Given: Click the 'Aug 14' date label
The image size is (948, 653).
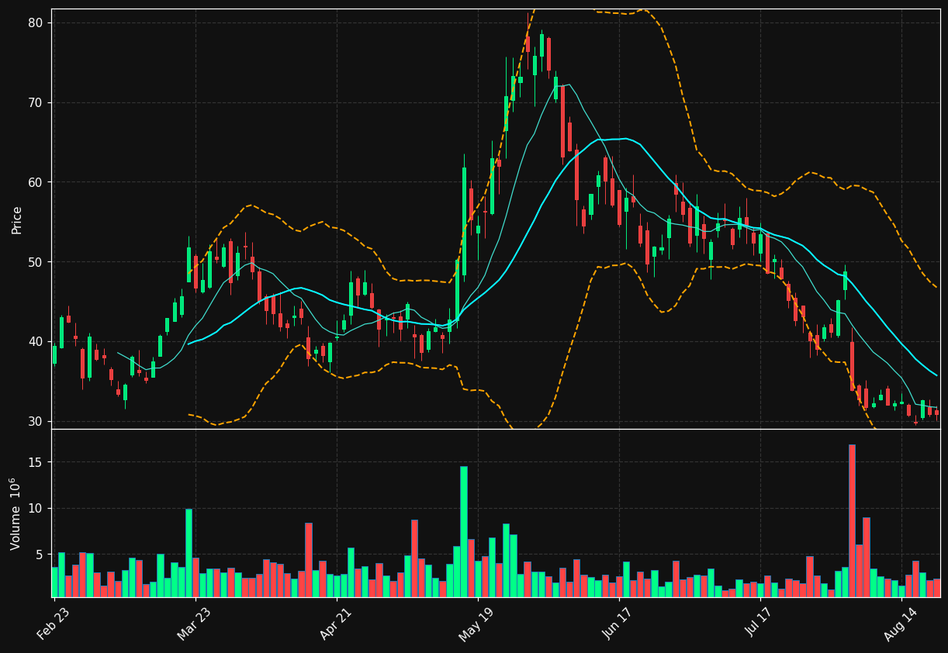Looking at the screenshot, I should tap(900, 624).
